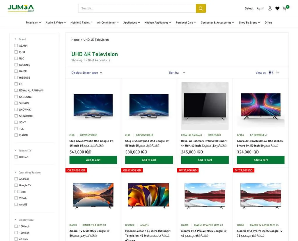Open Xiaomi Tv A 50 2025 product title

pyautogui.click(x=89, y=233)
